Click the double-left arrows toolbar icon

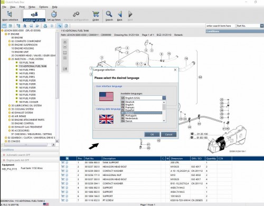coord(31,26)
